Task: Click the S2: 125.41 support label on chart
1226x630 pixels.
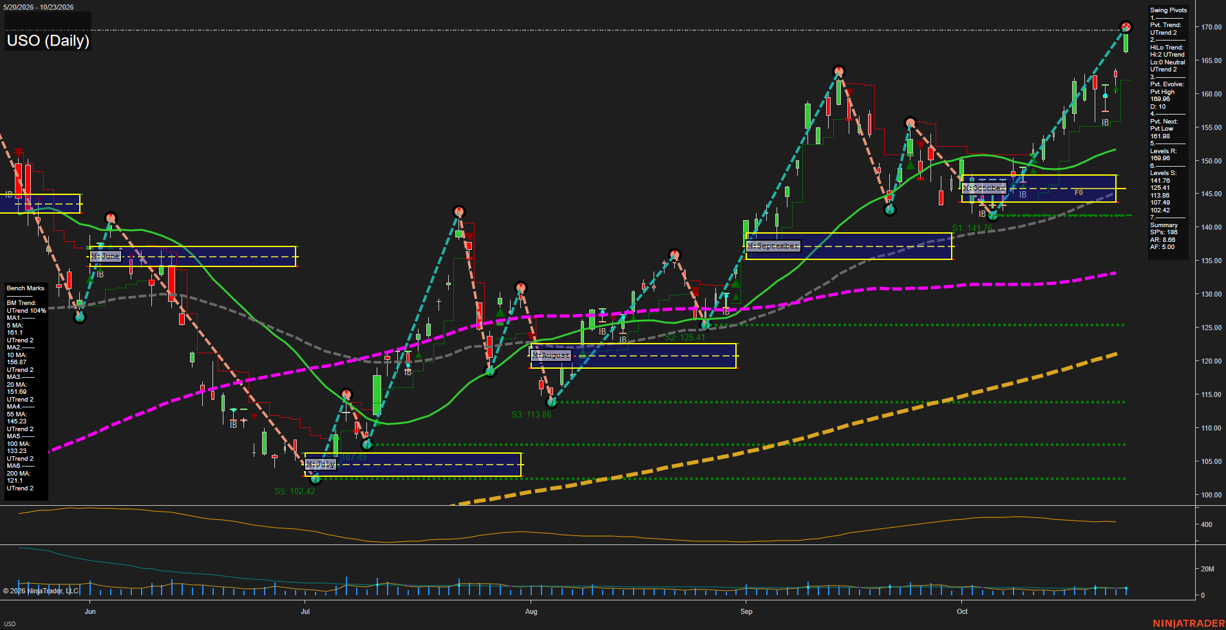Action: click(685, 337)
